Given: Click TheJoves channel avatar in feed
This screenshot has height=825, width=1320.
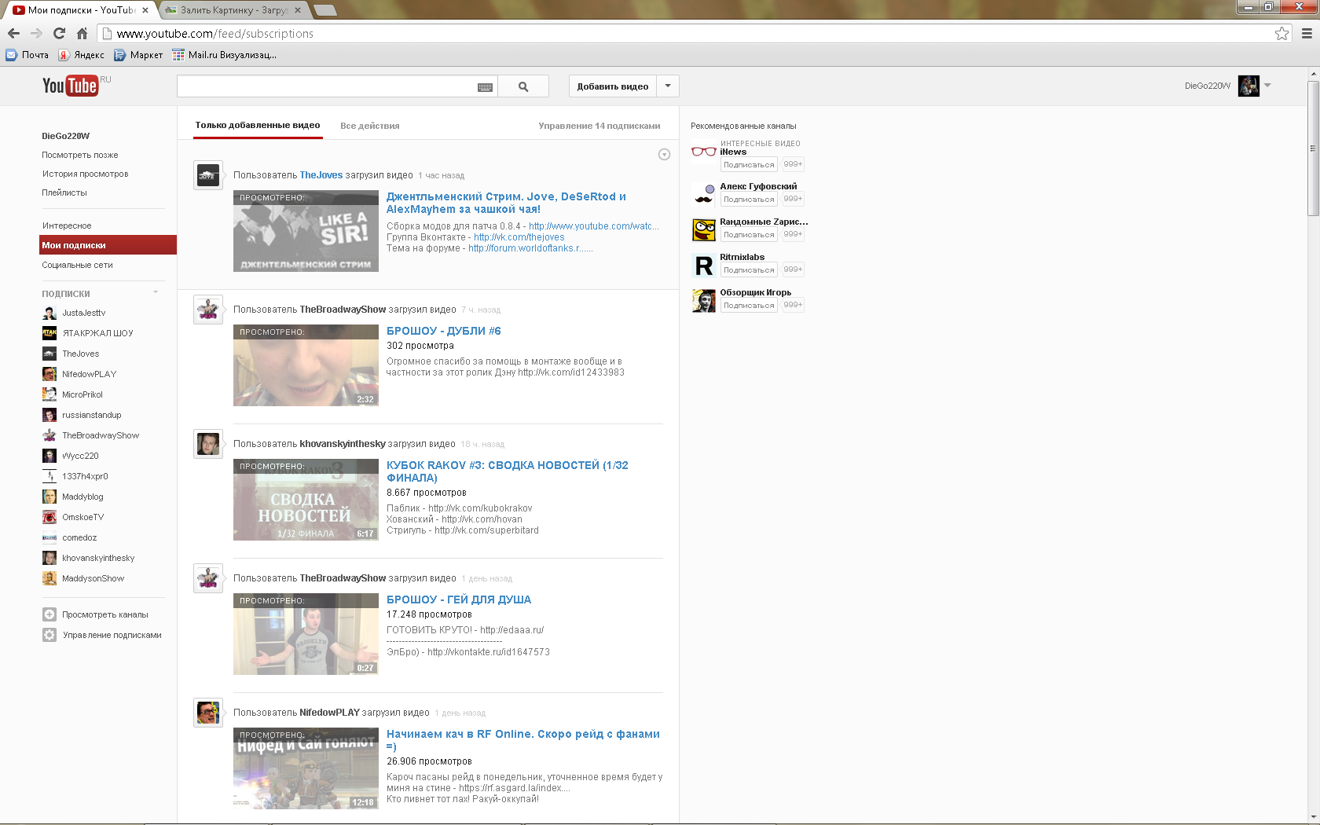Looking at the screenshot, I should 208,175.
